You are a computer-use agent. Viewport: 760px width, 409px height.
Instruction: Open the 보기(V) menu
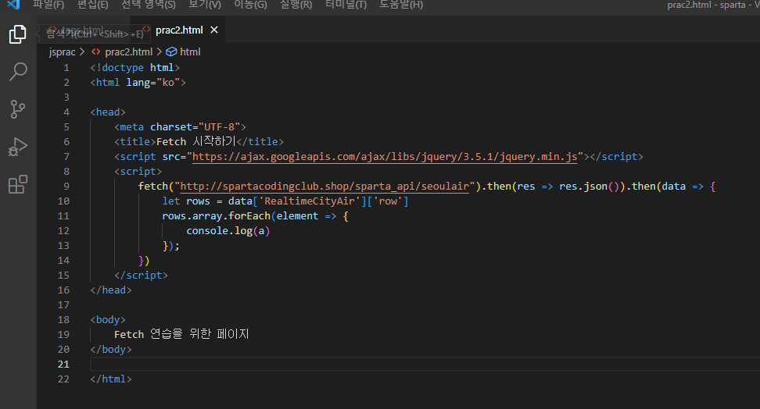(205, 5)
